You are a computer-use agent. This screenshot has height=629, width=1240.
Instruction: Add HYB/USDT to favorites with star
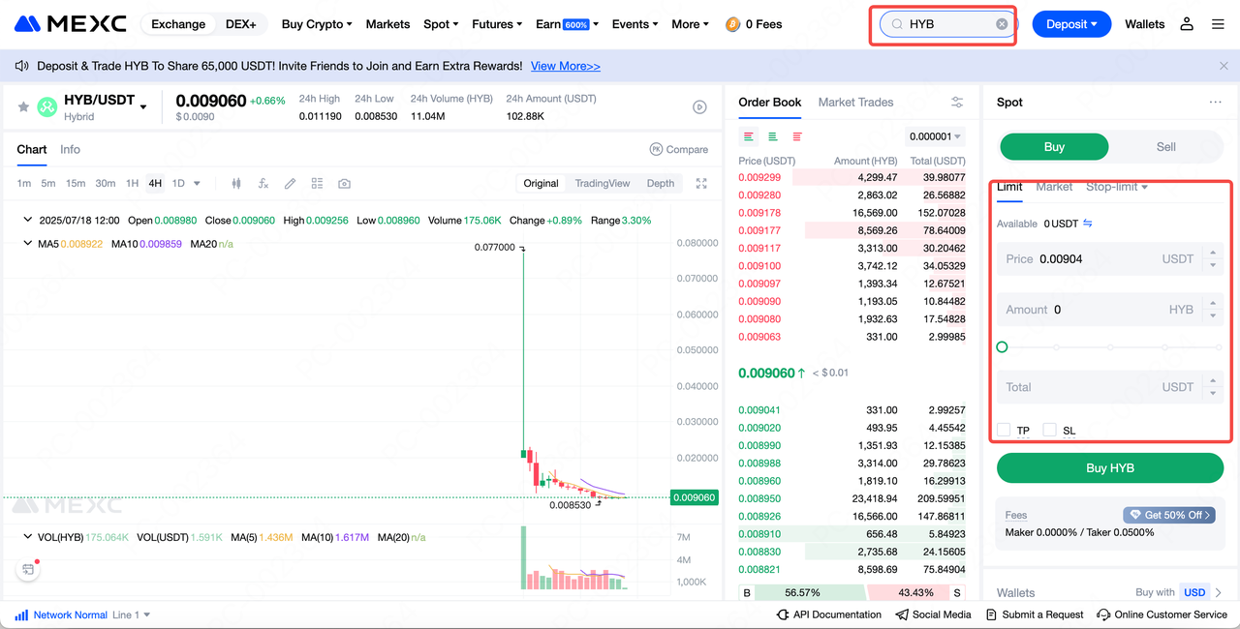pos(23,107)
